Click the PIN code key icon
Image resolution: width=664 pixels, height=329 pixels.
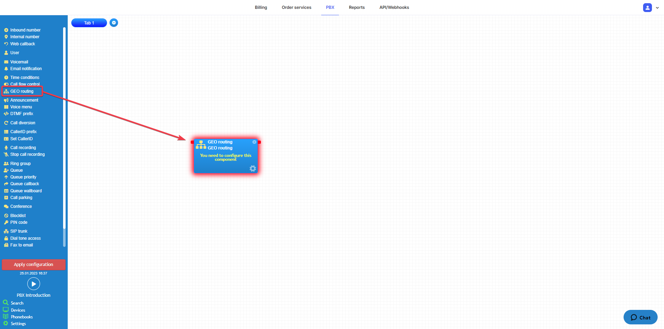click(x=6, y=222)
